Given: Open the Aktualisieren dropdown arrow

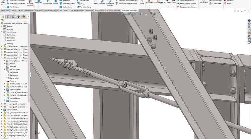Looking at the screenshot, I should click(203, 7).
